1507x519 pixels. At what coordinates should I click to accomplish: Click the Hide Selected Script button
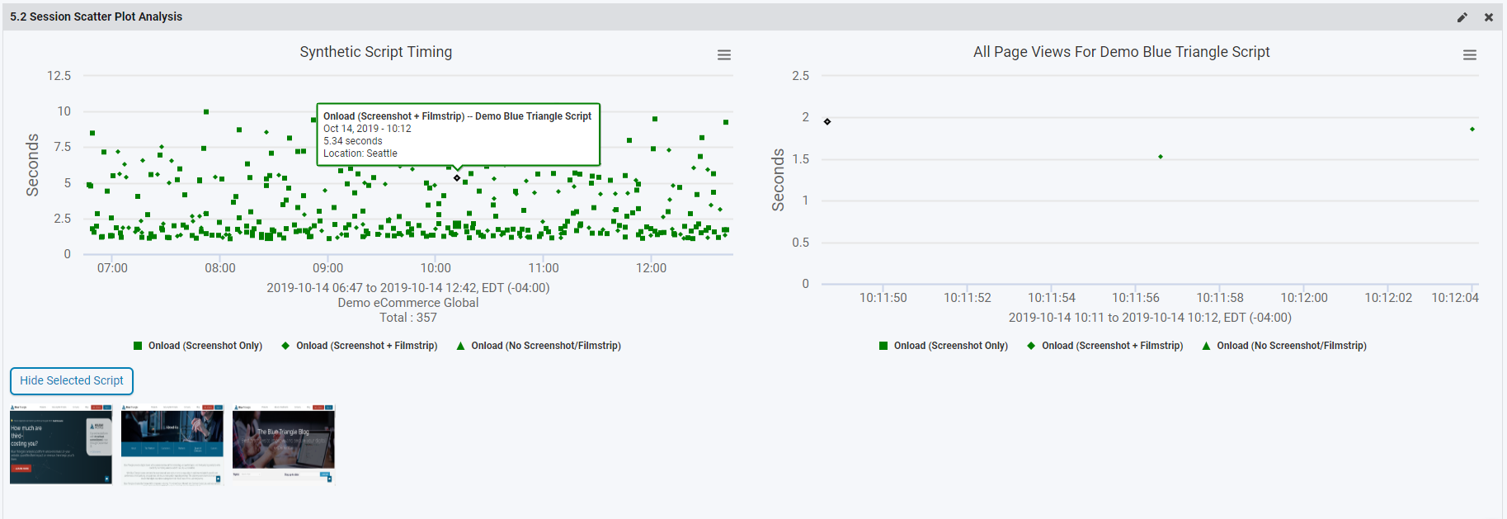[72, 380]
